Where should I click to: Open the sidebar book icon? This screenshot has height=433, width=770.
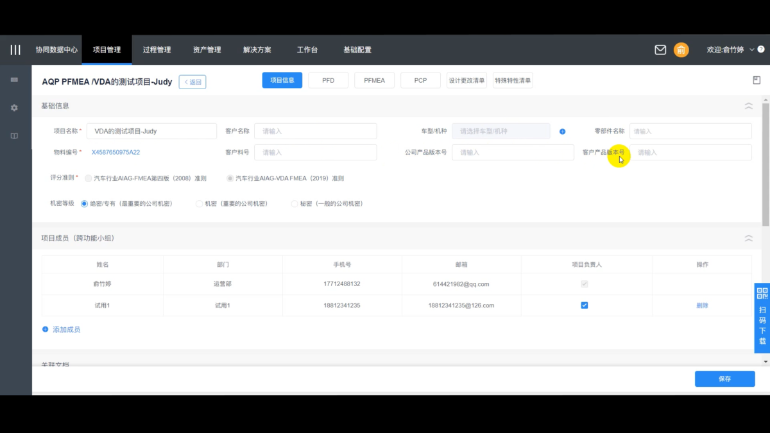pyautogui.click(x=15, y=136)
